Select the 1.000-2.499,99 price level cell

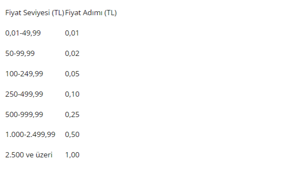30,134
